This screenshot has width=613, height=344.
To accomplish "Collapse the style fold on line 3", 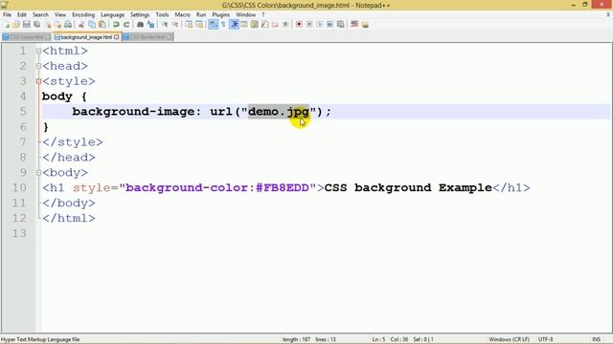I will coord(38,81).
